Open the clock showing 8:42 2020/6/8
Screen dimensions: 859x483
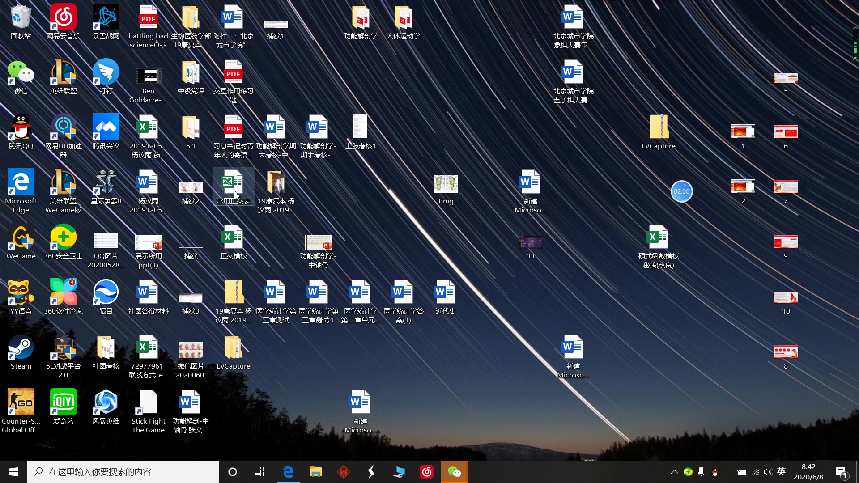coord(808,472)
